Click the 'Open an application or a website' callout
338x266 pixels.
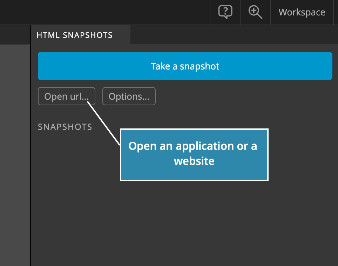194,155
